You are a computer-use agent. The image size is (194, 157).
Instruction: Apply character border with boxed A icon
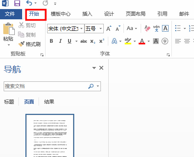(x=165, y=28)
